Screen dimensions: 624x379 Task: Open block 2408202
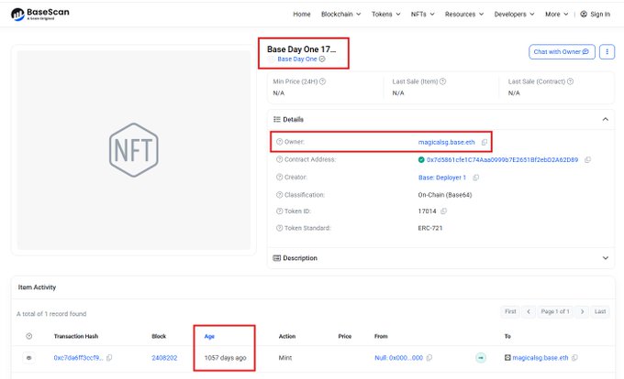(x=164, y=358)
